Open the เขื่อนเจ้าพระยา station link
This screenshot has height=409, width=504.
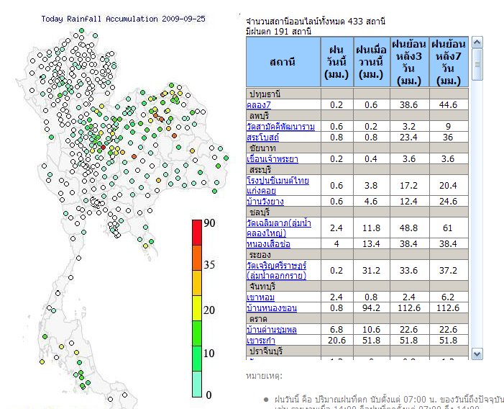[x=272, y=159]
